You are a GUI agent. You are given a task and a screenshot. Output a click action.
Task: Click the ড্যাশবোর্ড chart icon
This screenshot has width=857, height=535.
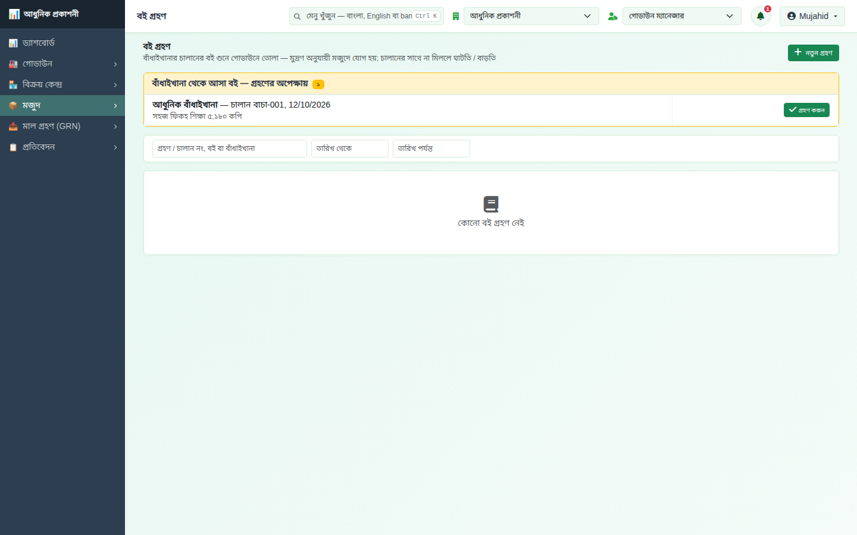[x=13, y=43]
